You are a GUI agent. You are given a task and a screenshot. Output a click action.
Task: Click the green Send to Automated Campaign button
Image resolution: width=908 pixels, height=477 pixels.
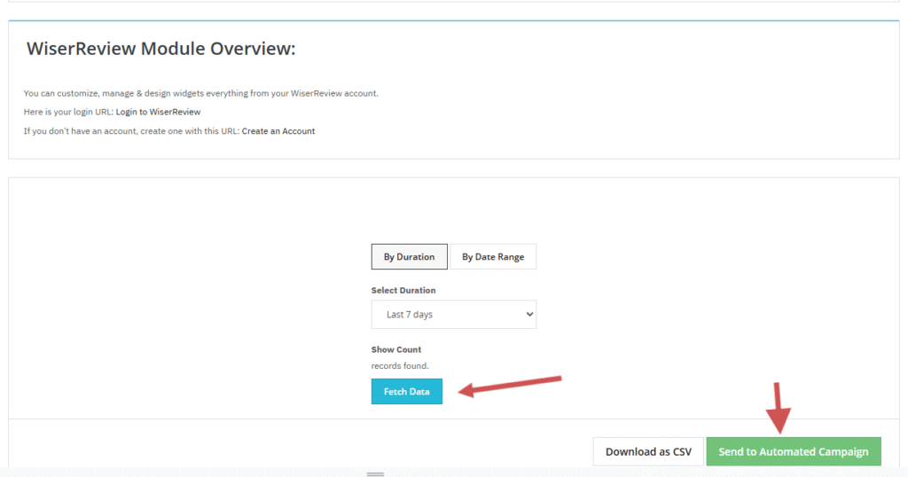pyautogui.click(x=793, y=451)
